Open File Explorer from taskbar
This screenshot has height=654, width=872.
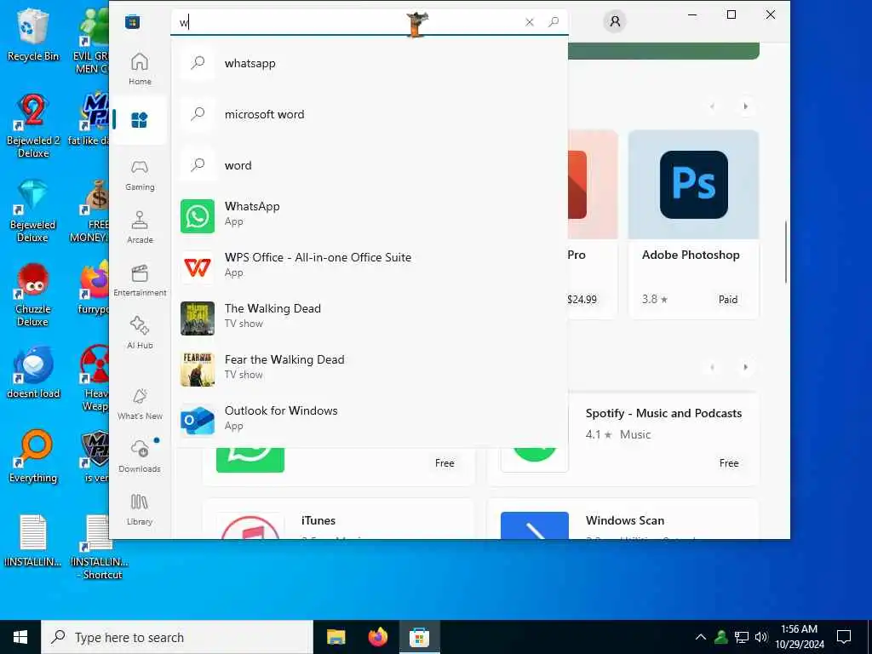[x=336, y=637]
